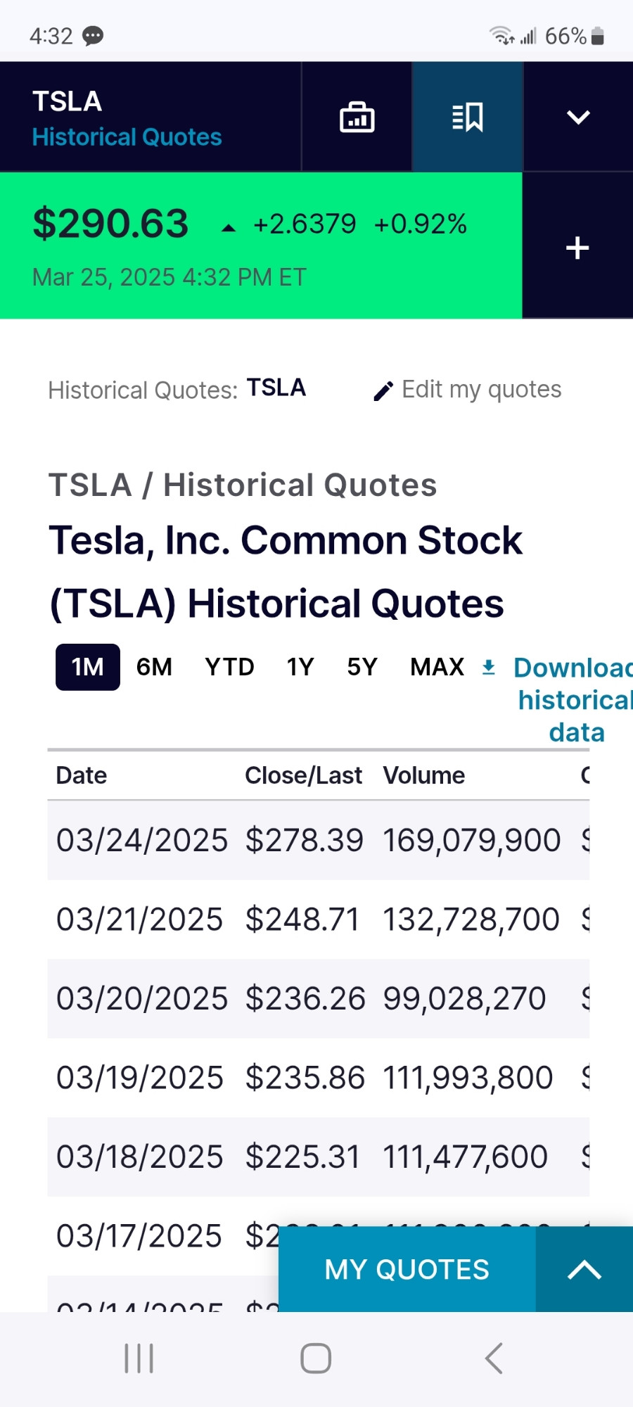The image size is (633, 1407).
Task: Switch to YTD range
Action: tap(229, 667)
